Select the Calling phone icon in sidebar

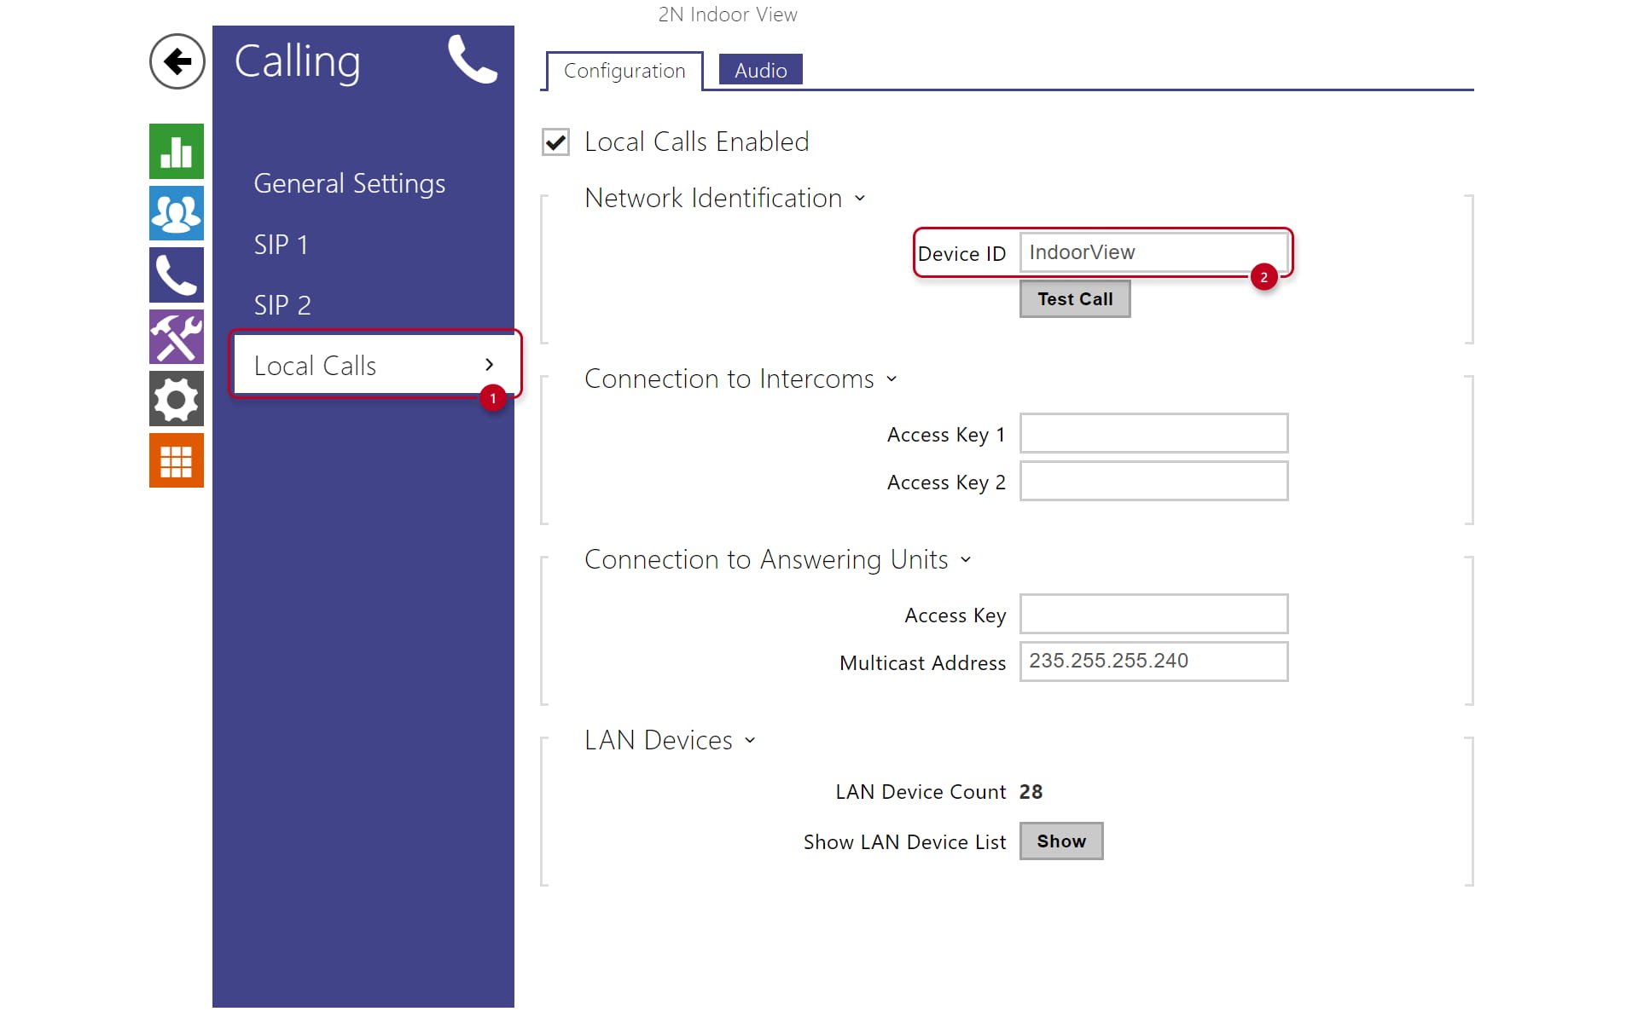(x=177, y=275)
